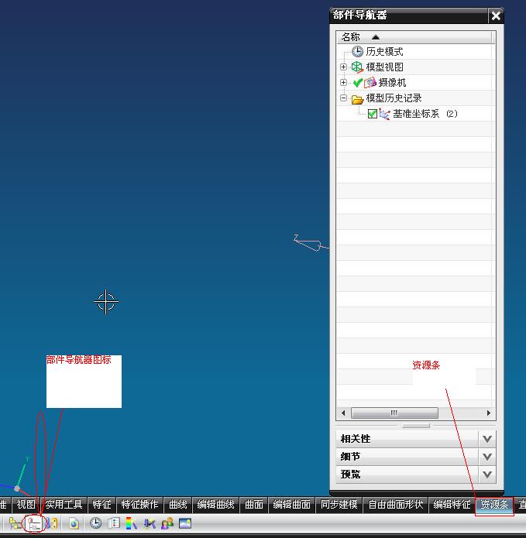Select the 历史模式 tree row text
Image resolution: width=526 pixels, height=538 pixels.
pyautogui.click(x=384, y=51)
